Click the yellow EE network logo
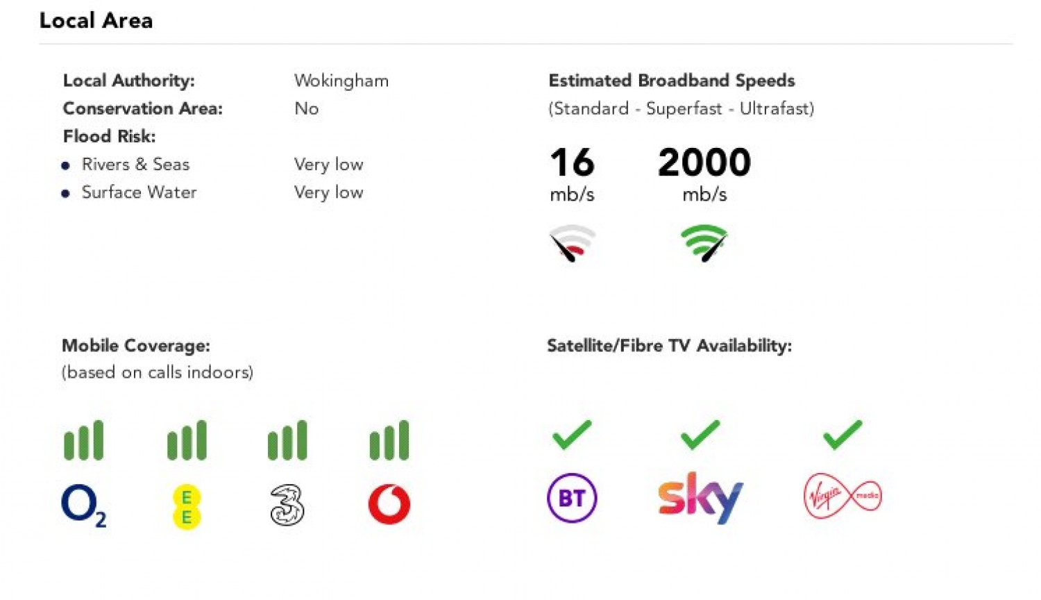 point(187,507)
